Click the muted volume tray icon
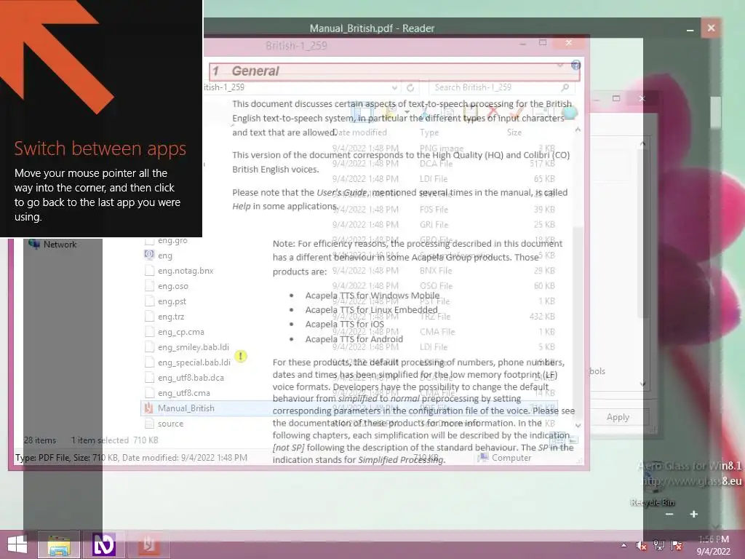 642,546
